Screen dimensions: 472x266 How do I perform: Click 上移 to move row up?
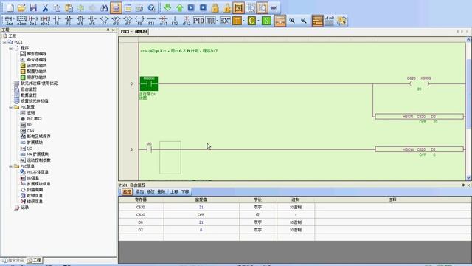coord(174,192)
